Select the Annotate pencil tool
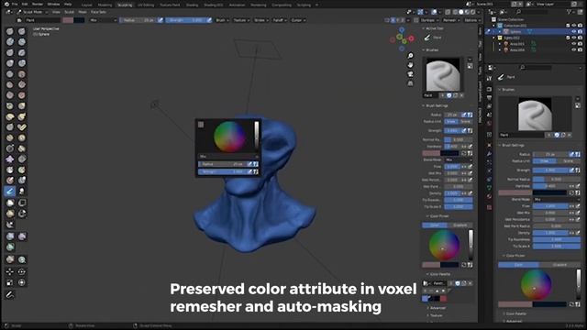The image size is (587, 330). click(x=10, y=295)
